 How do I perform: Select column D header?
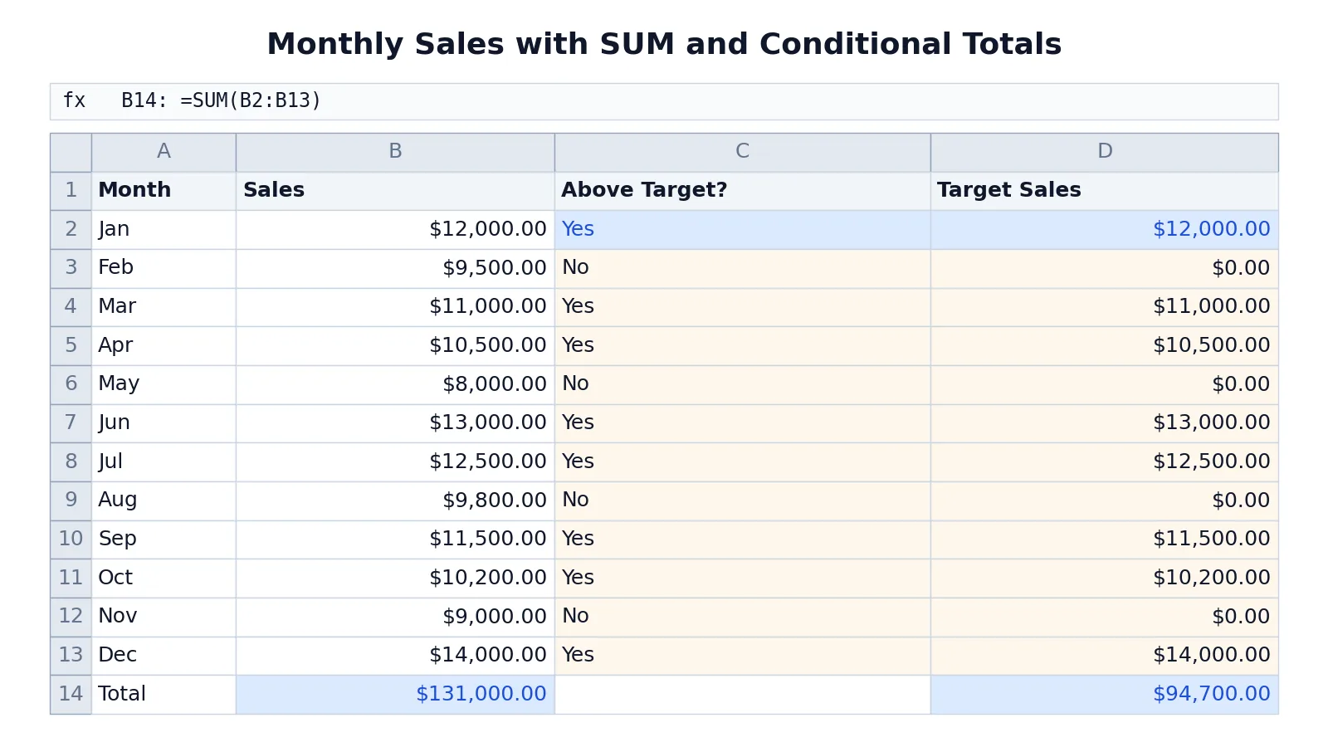1104,152
